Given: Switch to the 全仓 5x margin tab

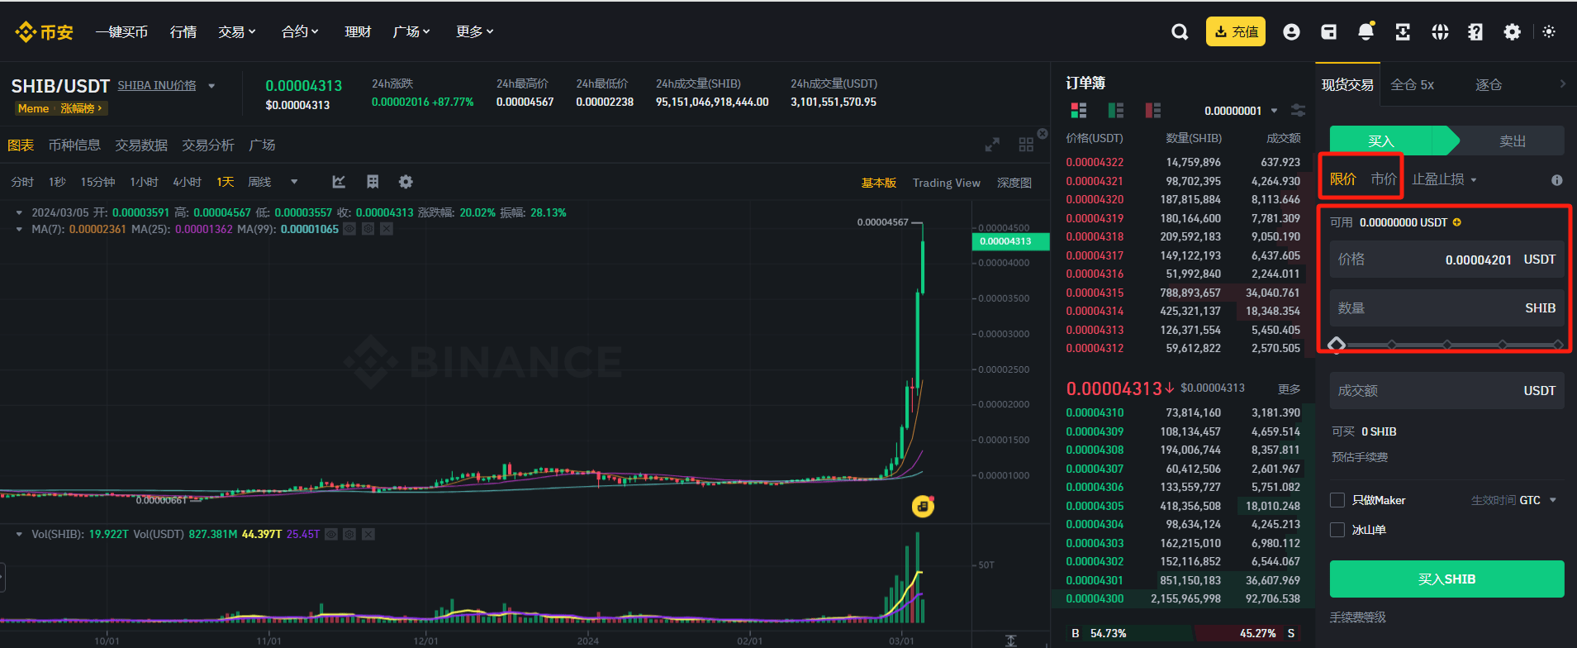Looking at the screenshot, I should tap(1412, 84).
